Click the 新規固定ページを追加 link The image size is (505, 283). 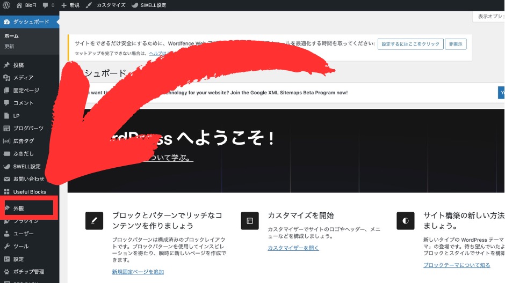click(x=138, y=272)
